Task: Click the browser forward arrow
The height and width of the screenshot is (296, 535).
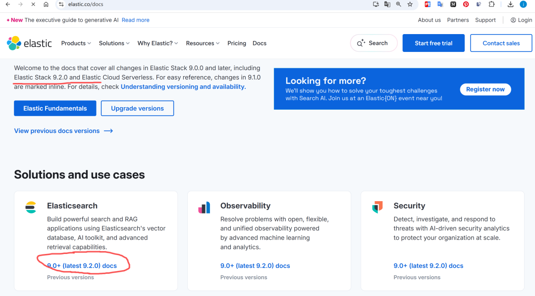Action: pyautogui.click(x=20, y=4)
